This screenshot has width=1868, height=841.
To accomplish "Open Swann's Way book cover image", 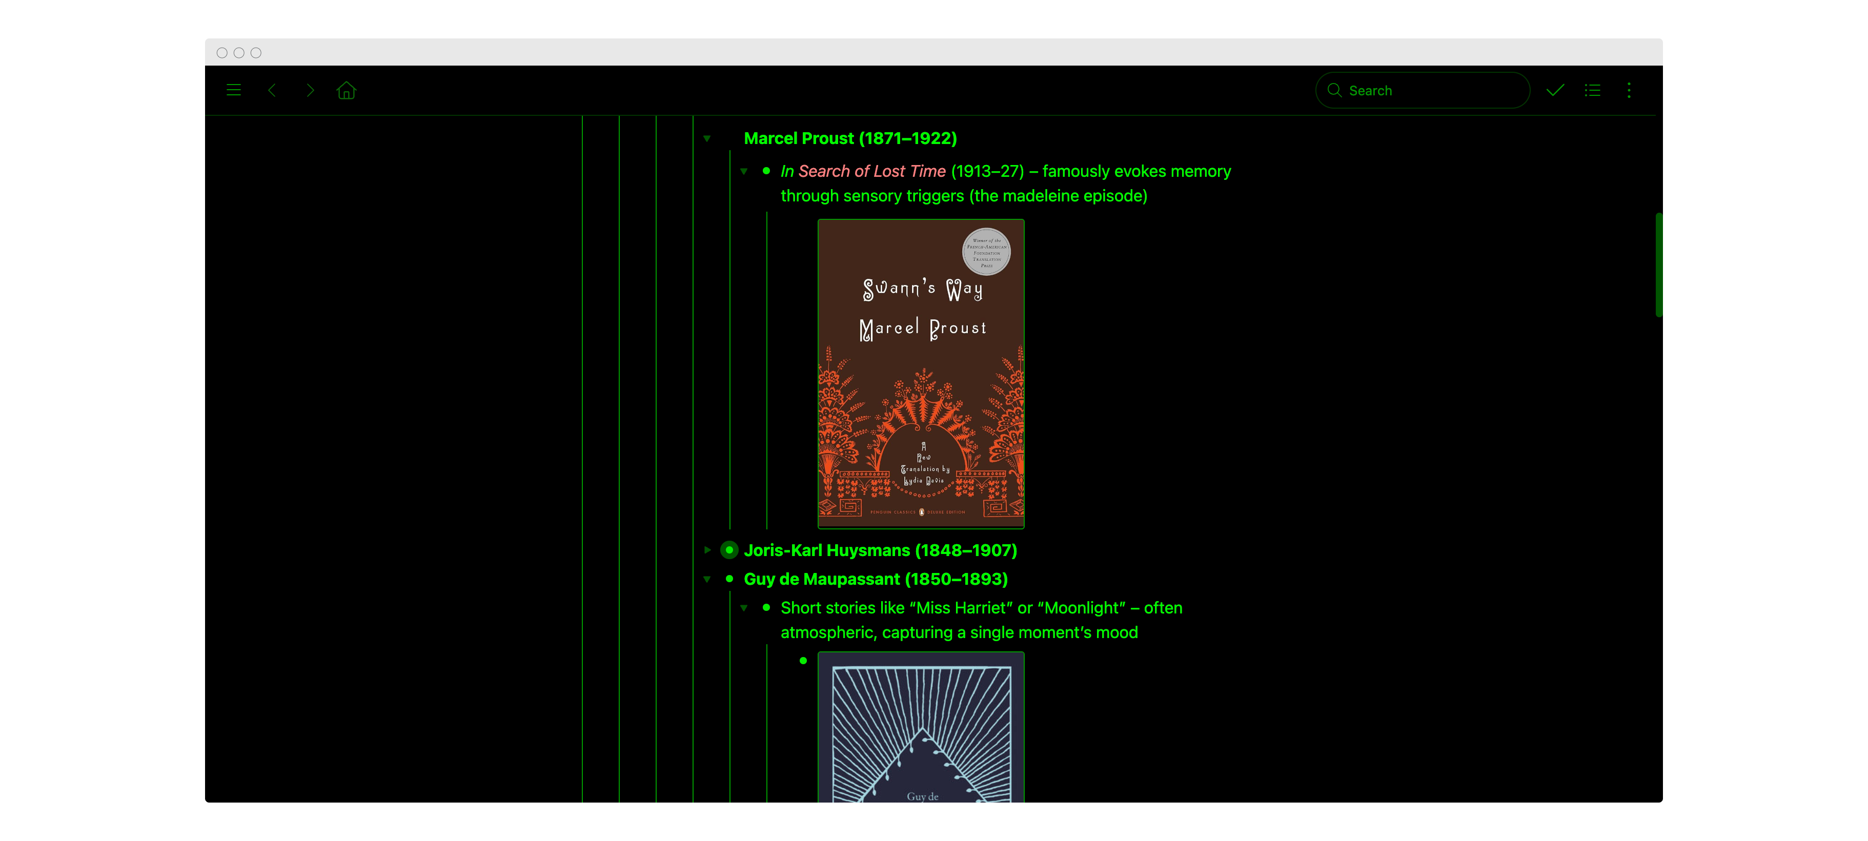I will (x=921, y=374).
